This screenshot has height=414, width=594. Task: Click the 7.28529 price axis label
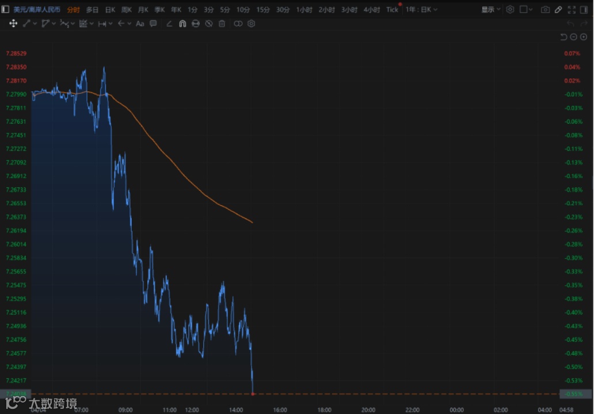pyautogui.click(x=16, y=53)
